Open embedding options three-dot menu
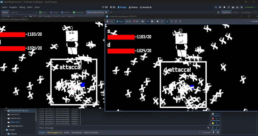Screen dimensions: 258x136 point(180,21)
